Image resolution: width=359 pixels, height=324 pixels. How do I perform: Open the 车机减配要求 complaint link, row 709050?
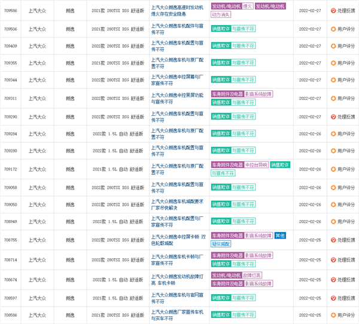click(177, 204)
